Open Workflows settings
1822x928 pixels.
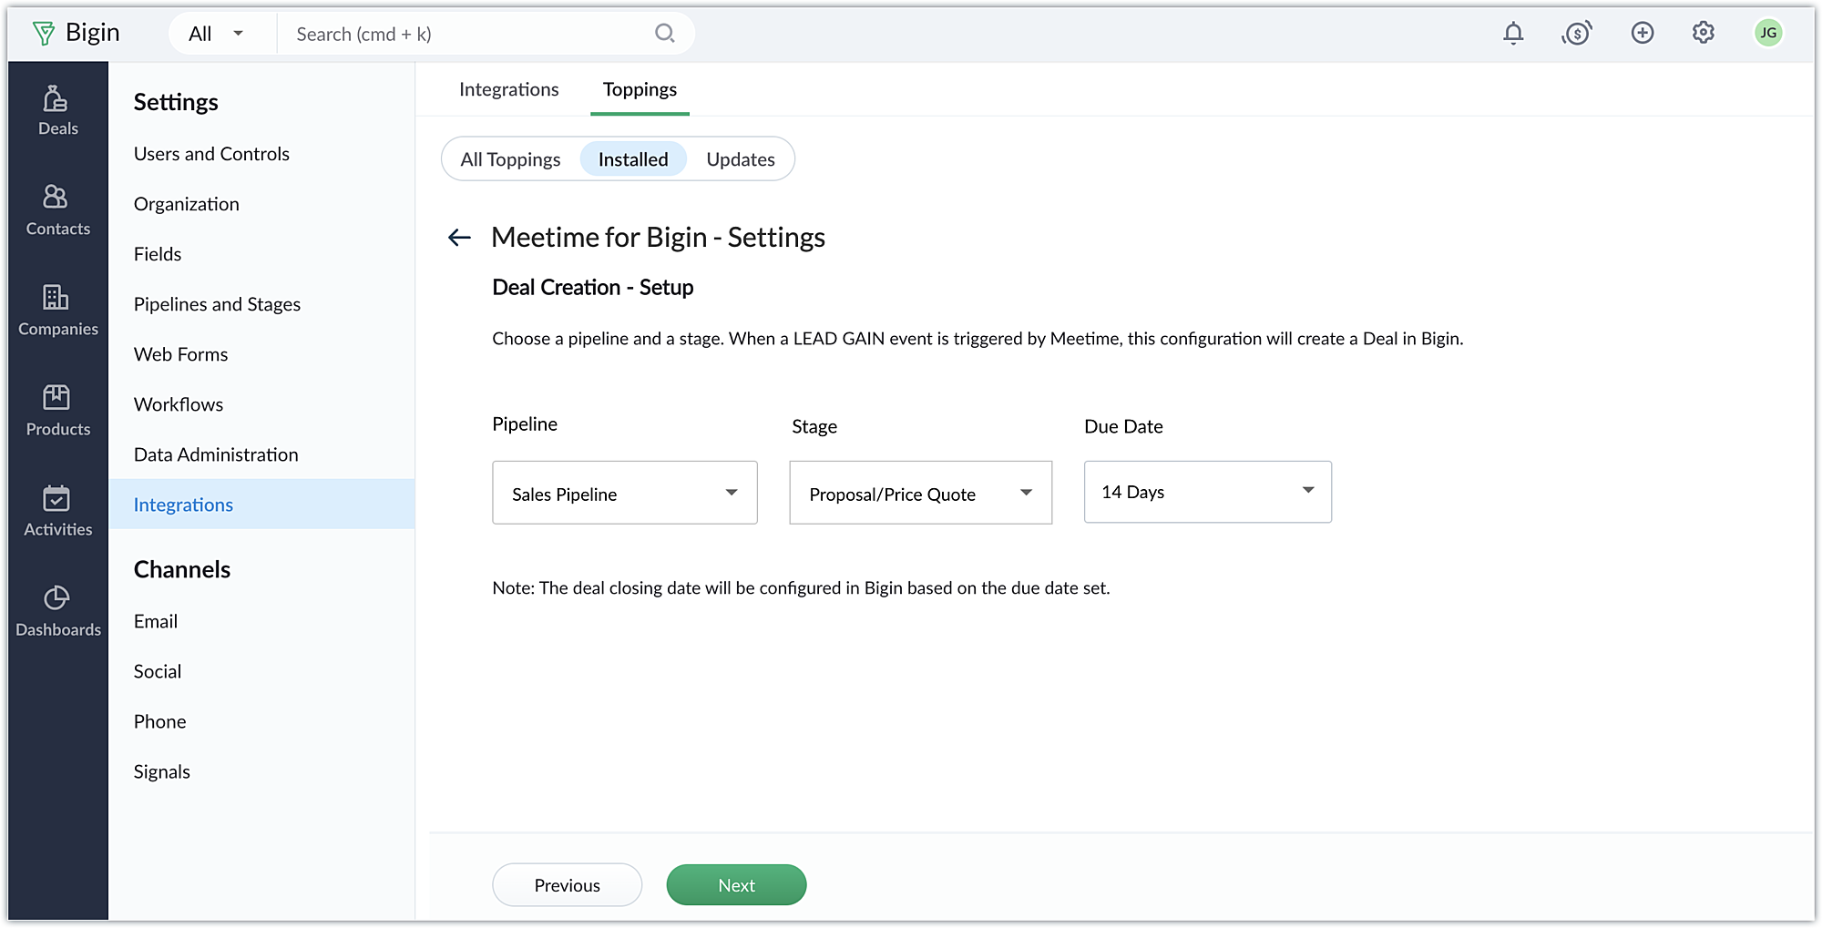[179, 404]
